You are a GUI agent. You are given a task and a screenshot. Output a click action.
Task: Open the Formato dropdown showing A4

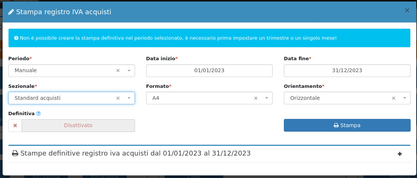click(x=202, y=98)
